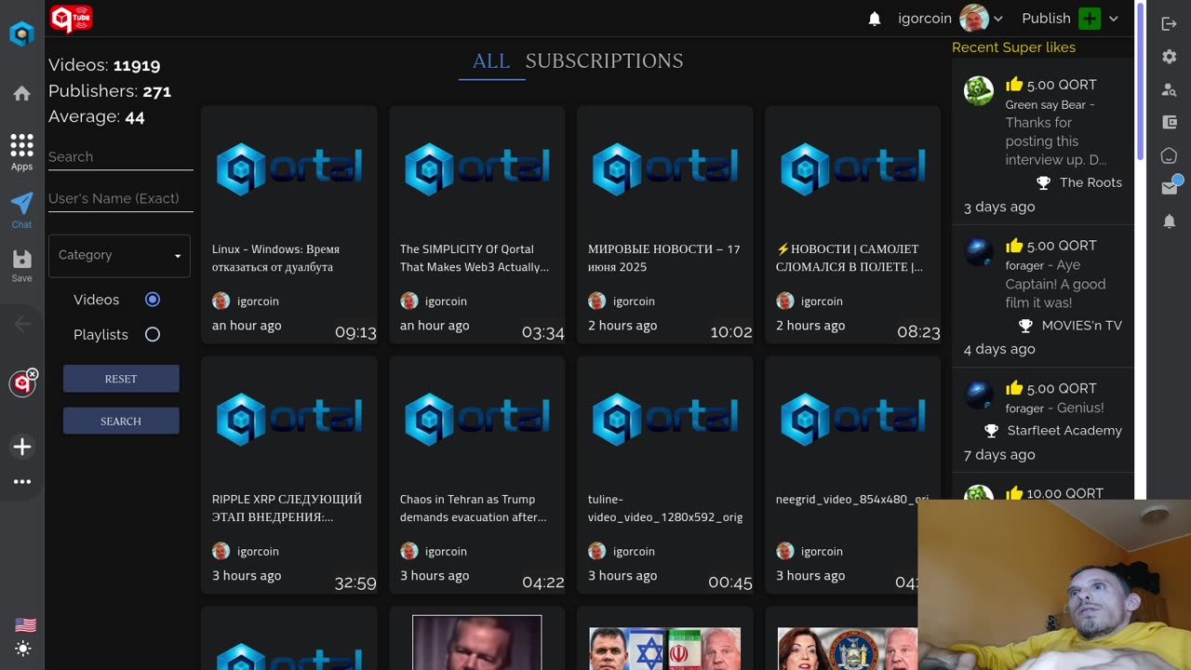The image size is (1191, 670).
Task: Expand the Publish dropdown chevron
Action: [1113, 19]
